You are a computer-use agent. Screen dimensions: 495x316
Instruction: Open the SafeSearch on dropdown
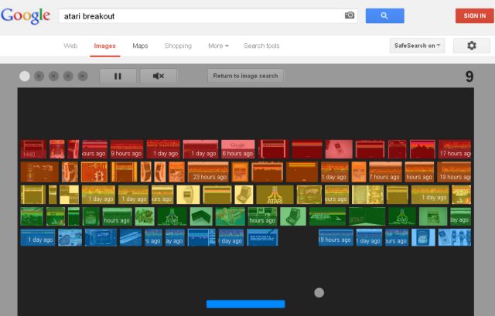417,46
